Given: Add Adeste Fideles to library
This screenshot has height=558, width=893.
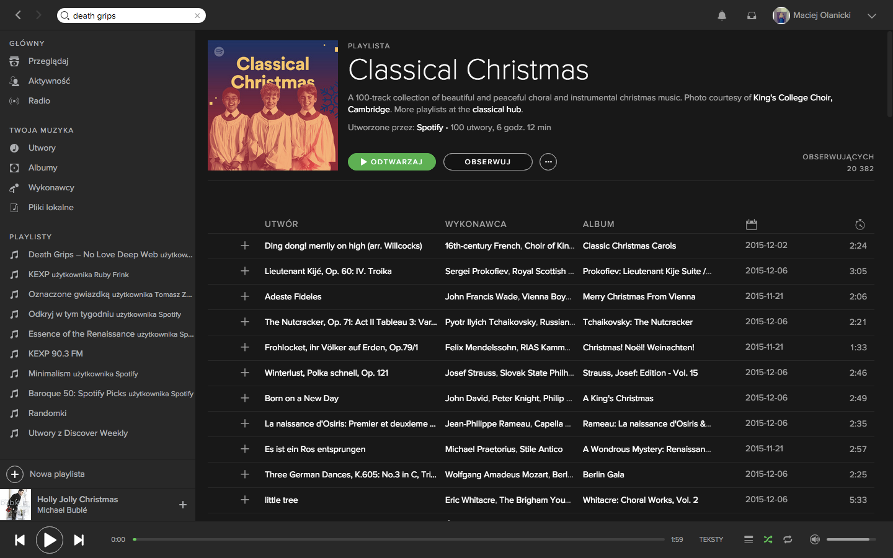Looking at the screenshot, I should 245,296.
